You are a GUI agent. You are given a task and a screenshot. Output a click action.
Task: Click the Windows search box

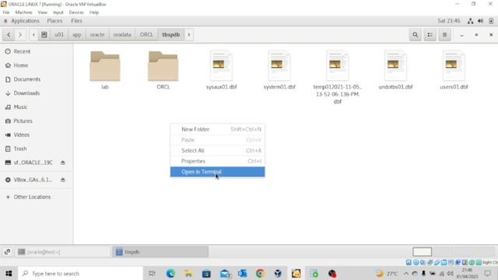[81, 273]
